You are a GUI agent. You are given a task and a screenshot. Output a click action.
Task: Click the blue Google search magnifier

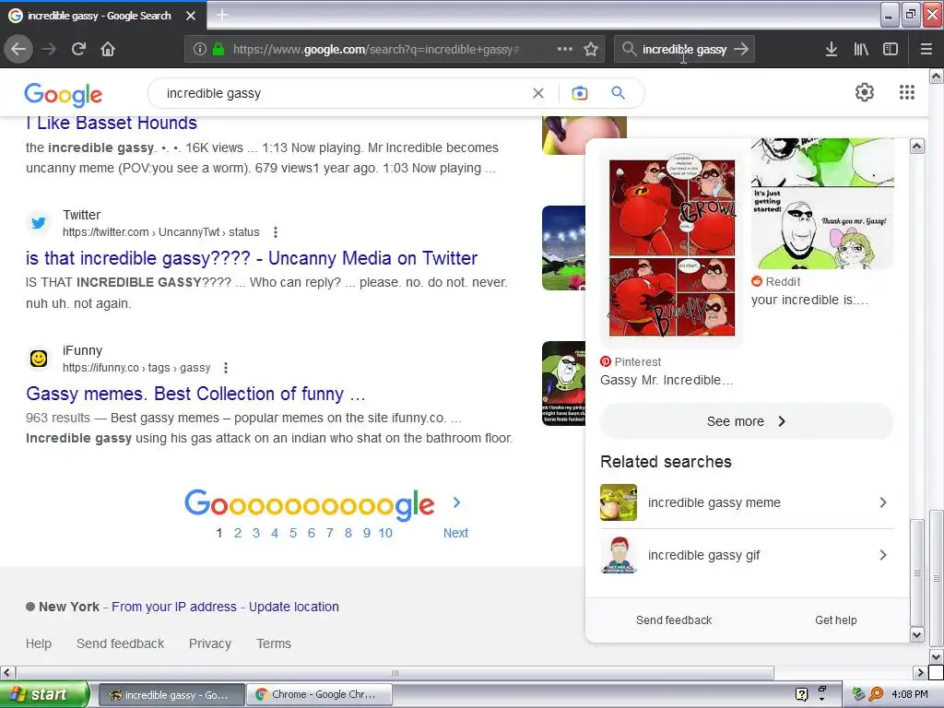(618, 93)
